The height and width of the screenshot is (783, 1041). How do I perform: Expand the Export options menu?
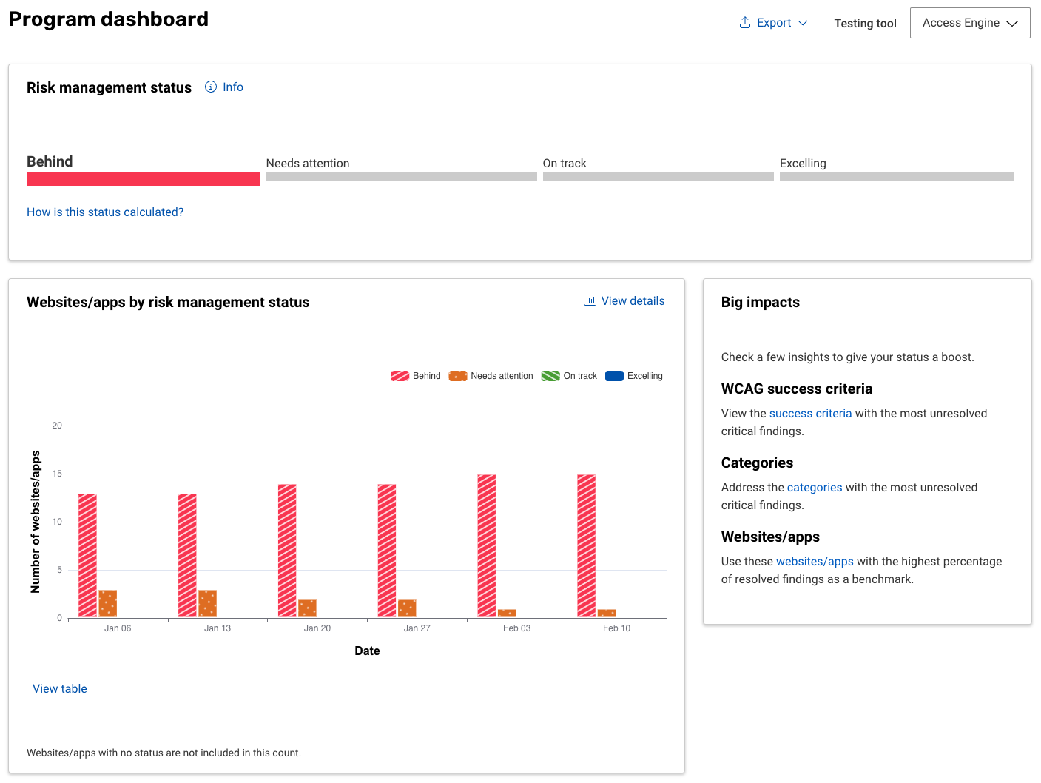coord(773,22)
